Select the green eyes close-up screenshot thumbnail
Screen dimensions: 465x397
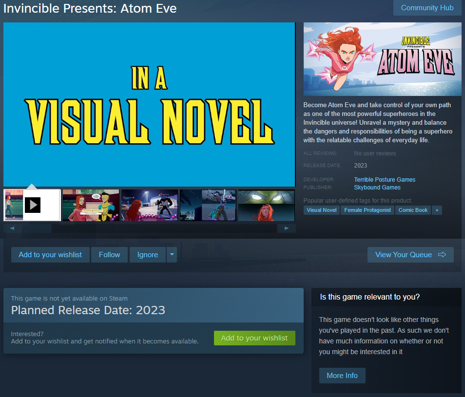266,205
